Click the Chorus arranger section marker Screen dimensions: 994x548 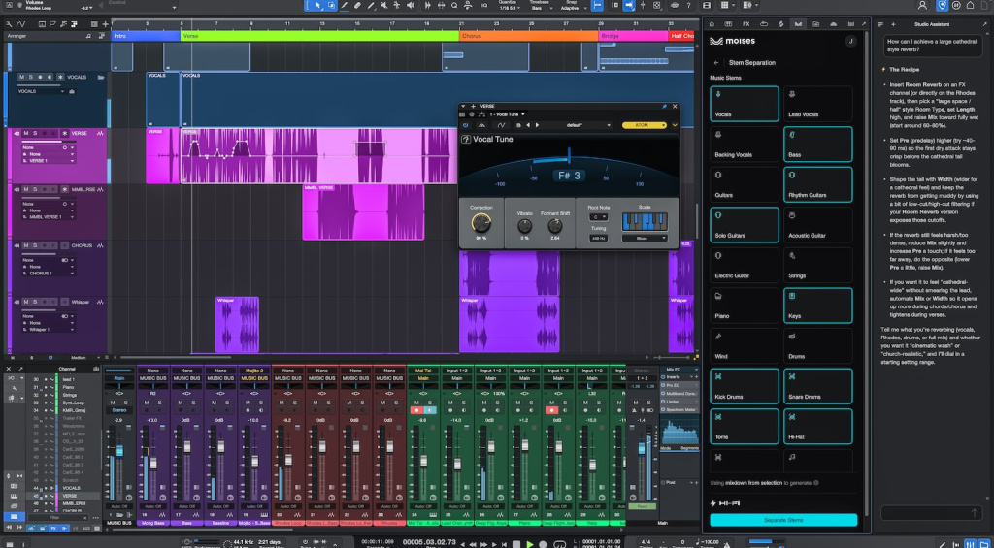[529, 36]
